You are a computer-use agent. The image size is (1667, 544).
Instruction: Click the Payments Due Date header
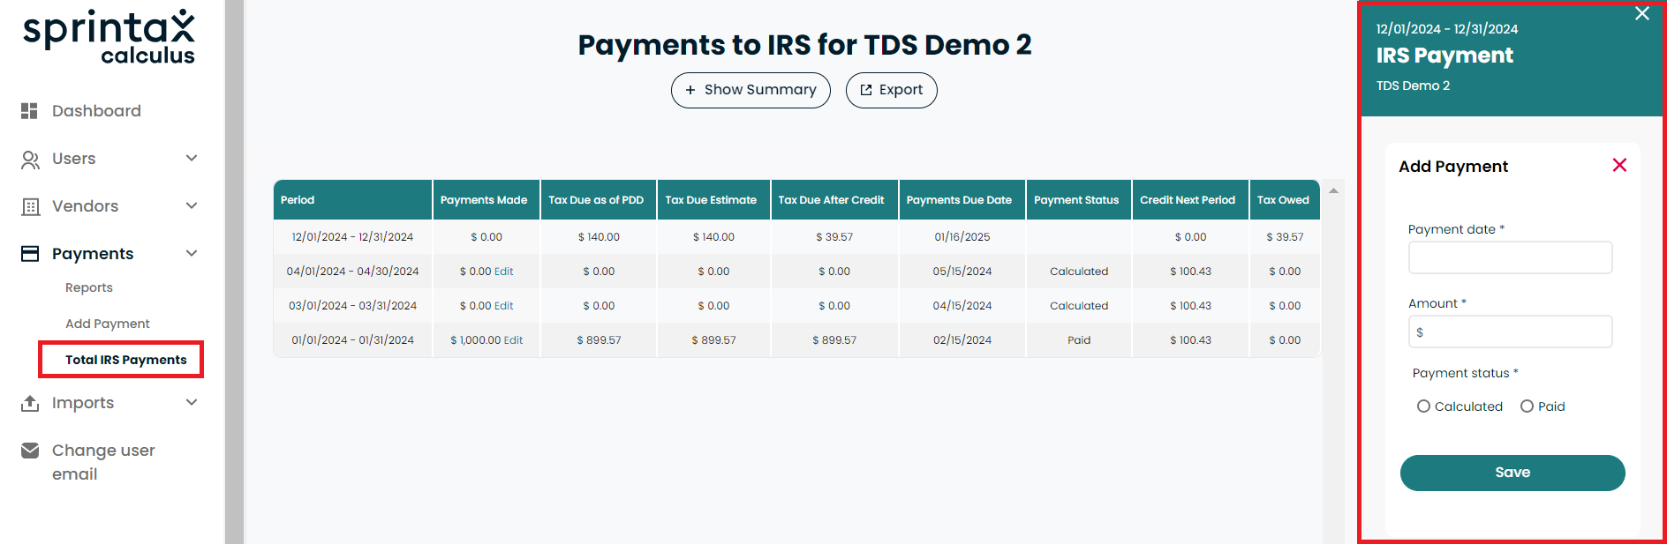click(962, 200)
